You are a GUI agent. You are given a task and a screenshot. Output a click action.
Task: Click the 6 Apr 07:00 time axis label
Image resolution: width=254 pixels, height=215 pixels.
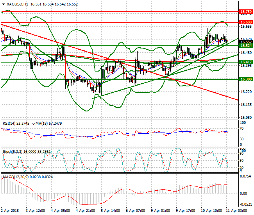(x=136, y=211)
